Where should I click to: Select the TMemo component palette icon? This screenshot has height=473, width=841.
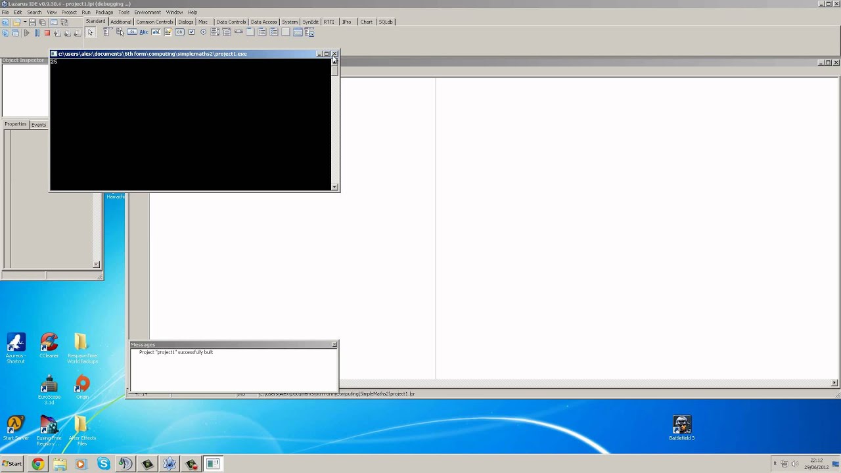tap(168, 32)
